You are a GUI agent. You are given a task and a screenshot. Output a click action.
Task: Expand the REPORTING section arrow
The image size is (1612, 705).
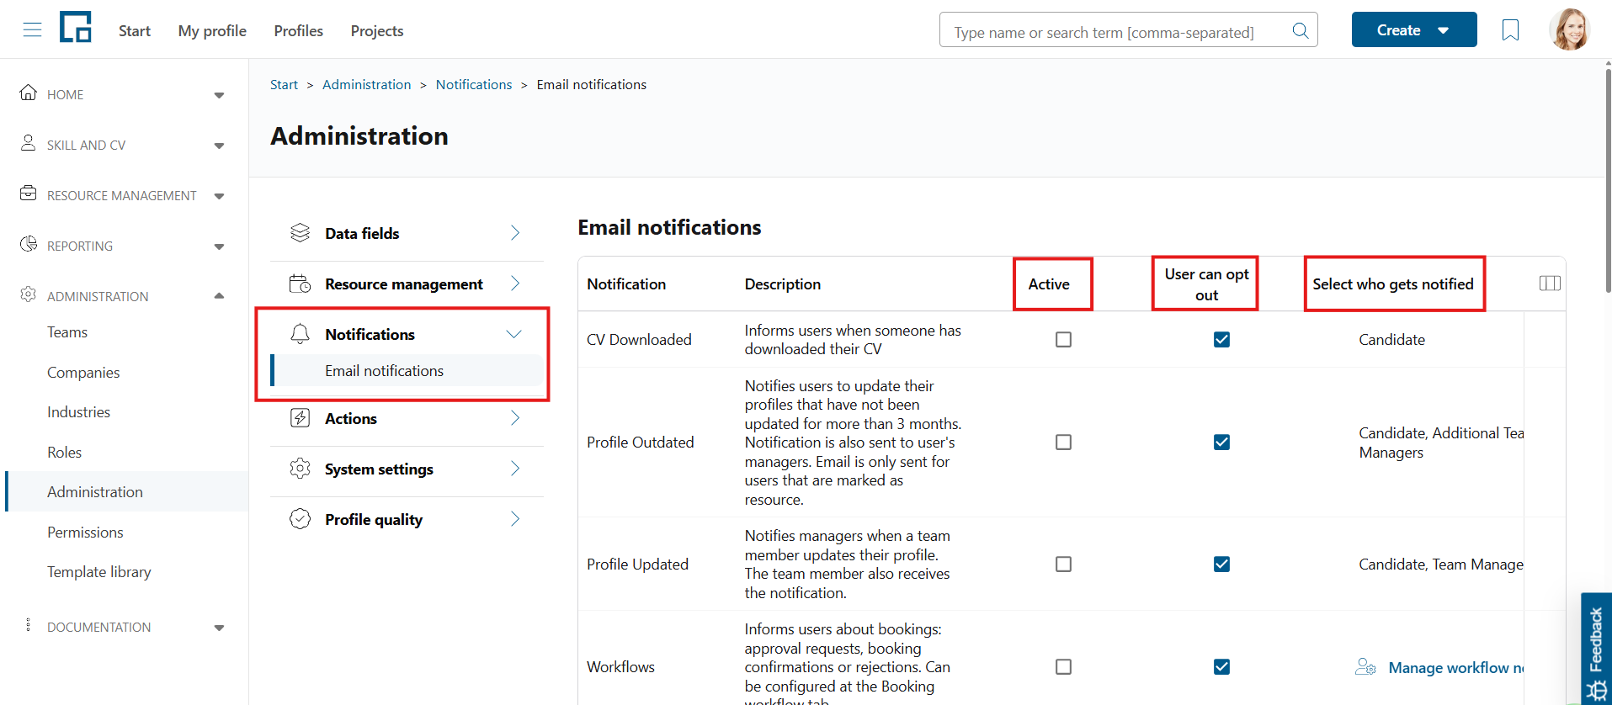220,246
